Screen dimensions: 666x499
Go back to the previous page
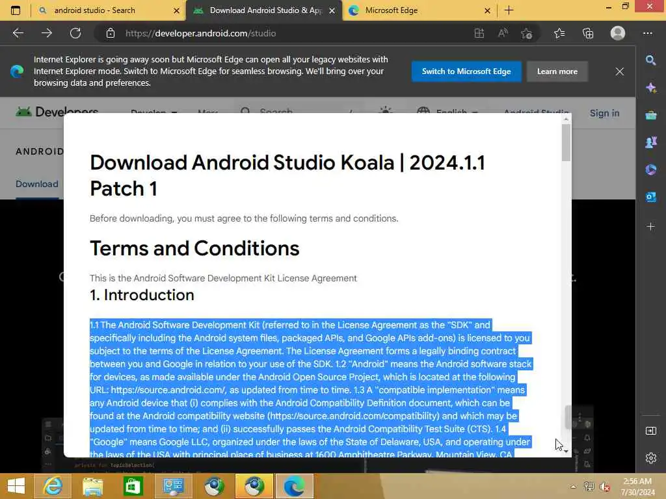tap(18, 33)
